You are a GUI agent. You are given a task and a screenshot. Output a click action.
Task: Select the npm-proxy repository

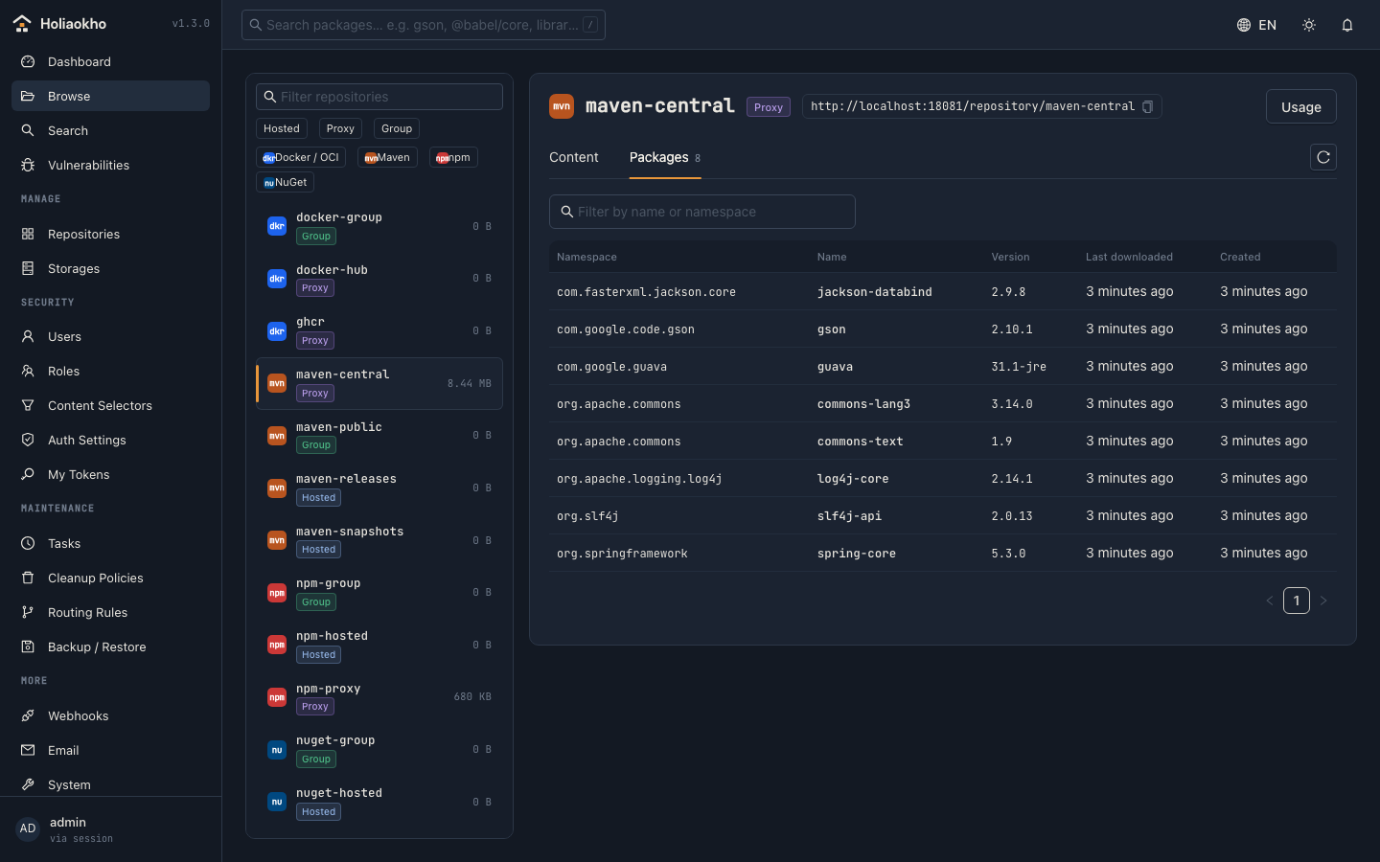tap(379, 697)
